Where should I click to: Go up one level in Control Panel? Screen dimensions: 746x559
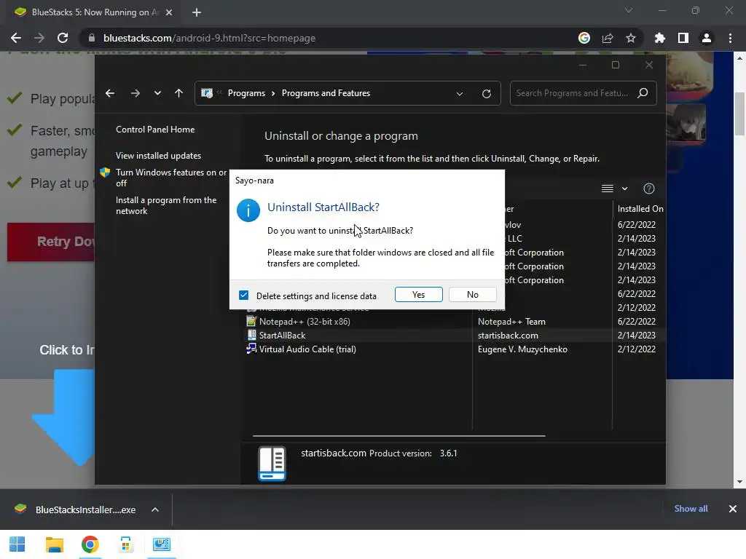pyautogui.click(x=178, y=93)
